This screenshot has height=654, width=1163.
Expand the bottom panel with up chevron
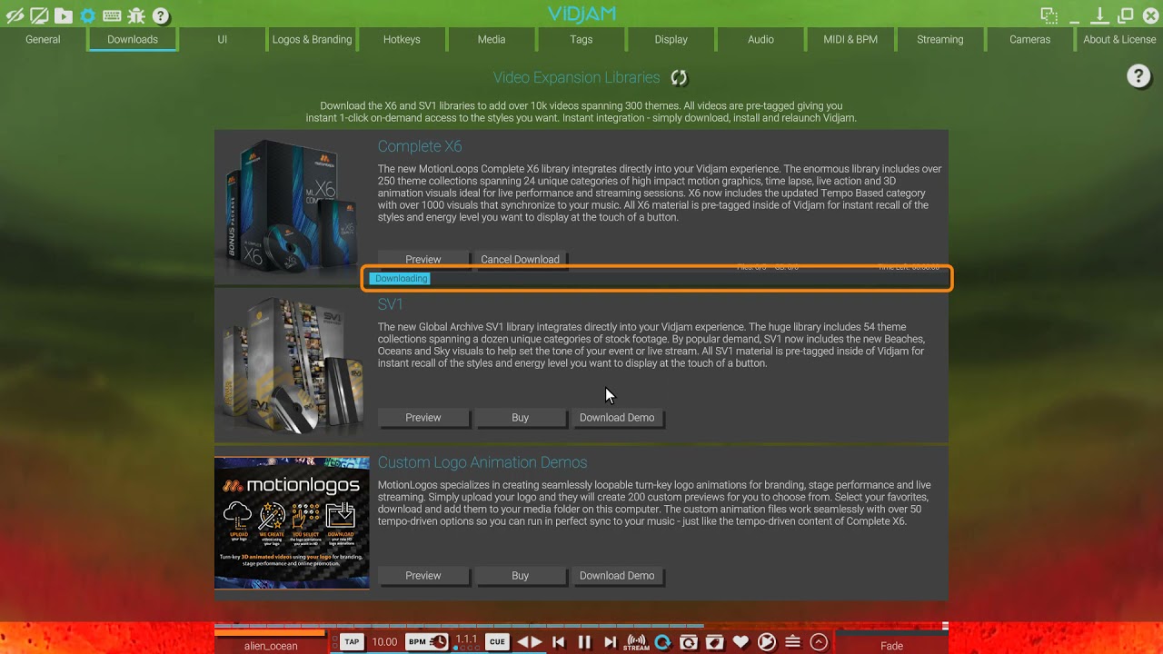coord(819,642)
